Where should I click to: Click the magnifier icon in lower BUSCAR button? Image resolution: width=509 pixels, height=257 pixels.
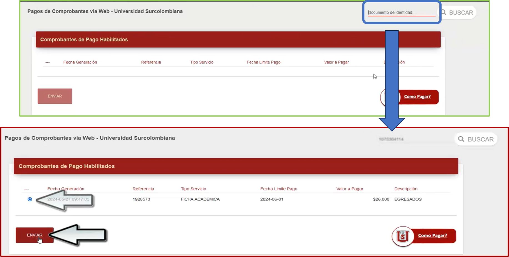[461, 139]
